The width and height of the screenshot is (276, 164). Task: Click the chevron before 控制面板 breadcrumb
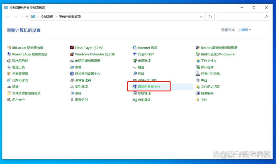[37, 16]
